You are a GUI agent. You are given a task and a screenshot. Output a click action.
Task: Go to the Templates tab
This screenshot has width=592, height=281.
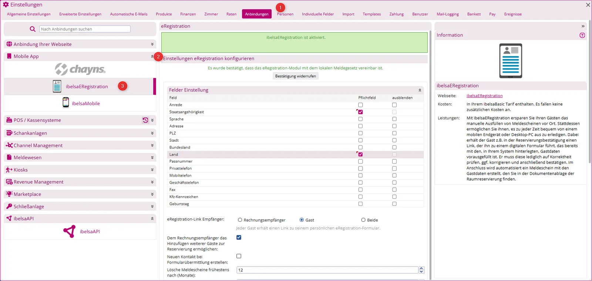click(x=371, y=14)
